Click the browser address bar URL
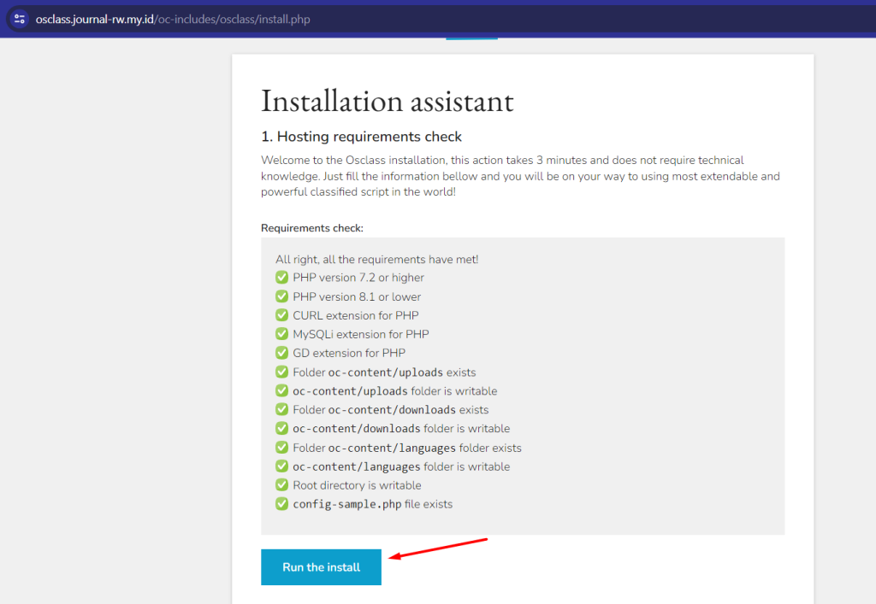This screenshot has height=604, width=876. click(173, 19)
